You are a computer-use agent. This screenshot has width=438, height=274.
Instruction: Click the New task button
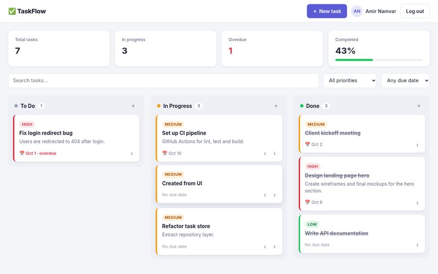[x=327, y=11]
